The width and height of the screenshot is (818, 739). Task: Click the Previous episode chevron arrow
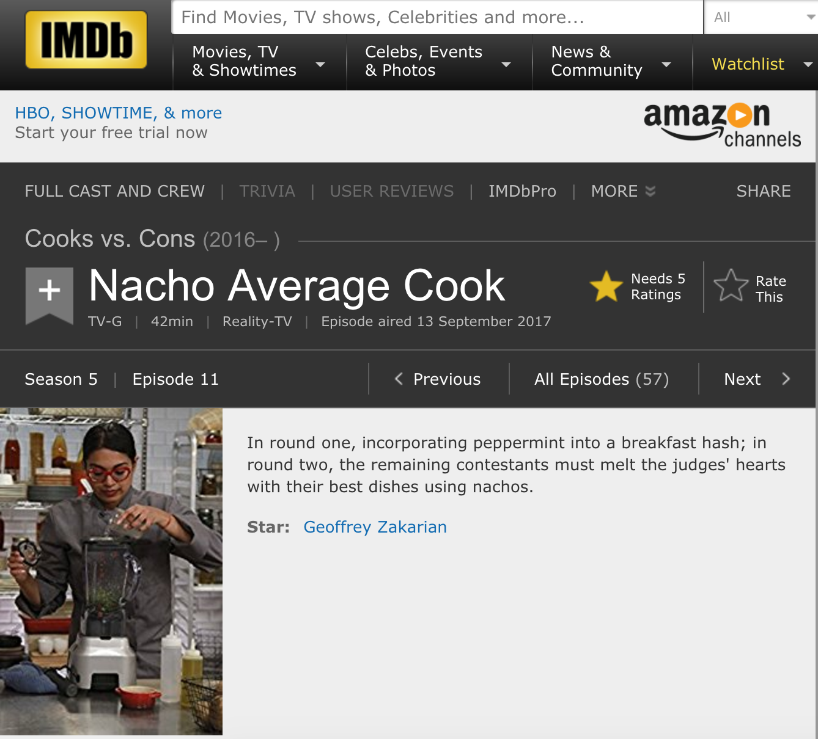tap(399, 379)
